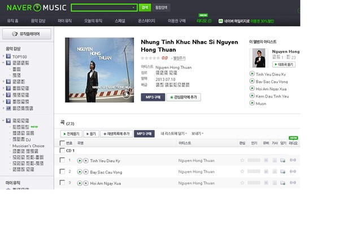Play track 2 Bay Sac Cau Vong

(80, 172)
